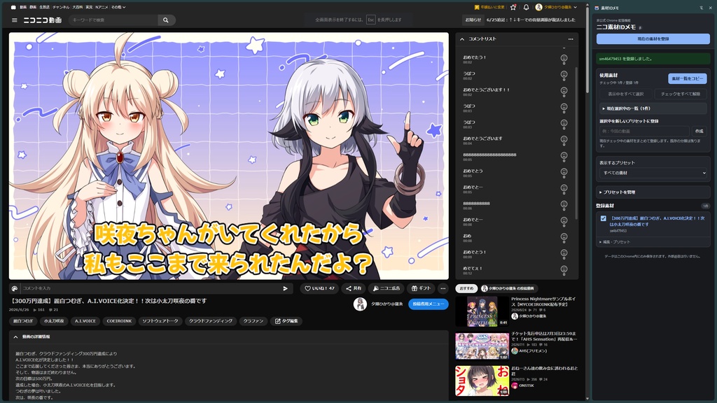
Task: Select チャンネル in top navigation
Action: pos(61,7)
